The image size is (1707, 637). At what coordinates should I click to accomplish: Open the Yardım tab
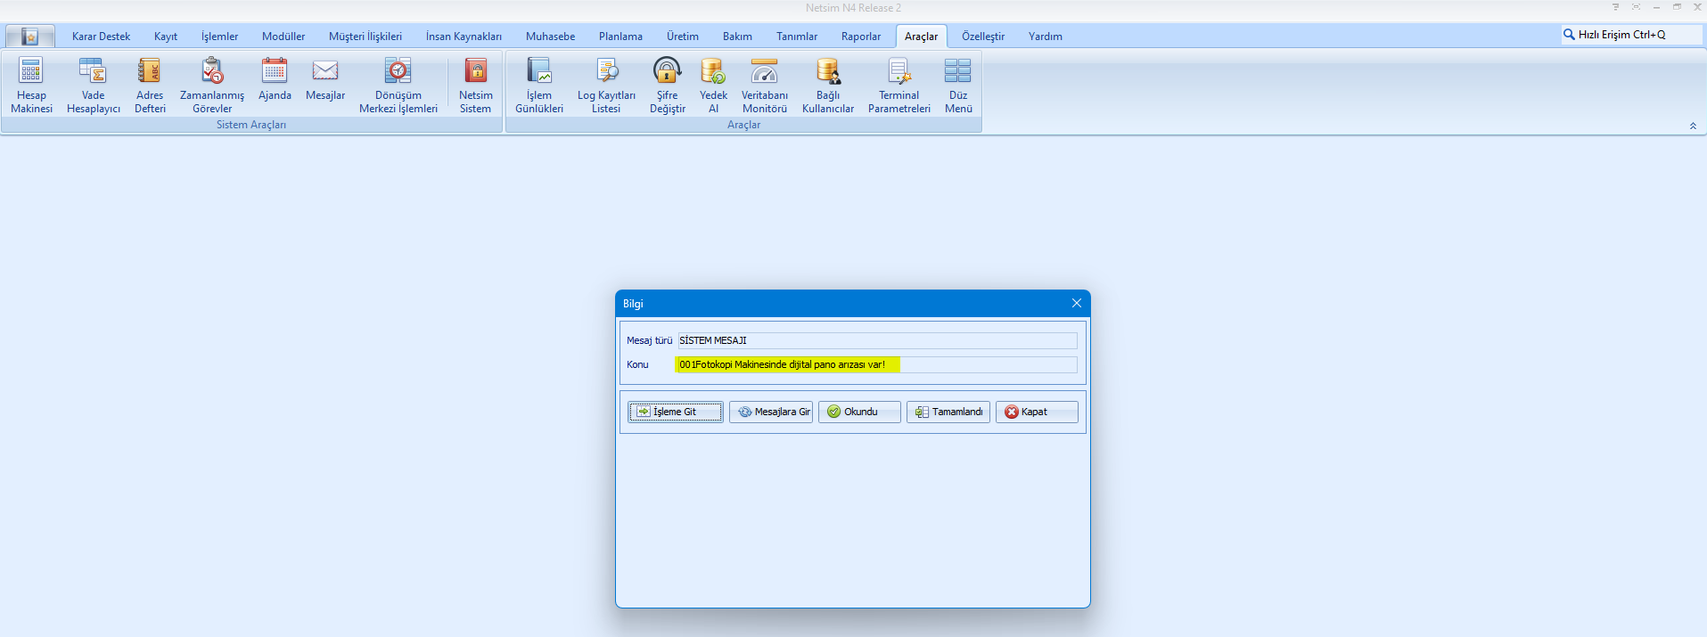click(x=1046, y=37)
